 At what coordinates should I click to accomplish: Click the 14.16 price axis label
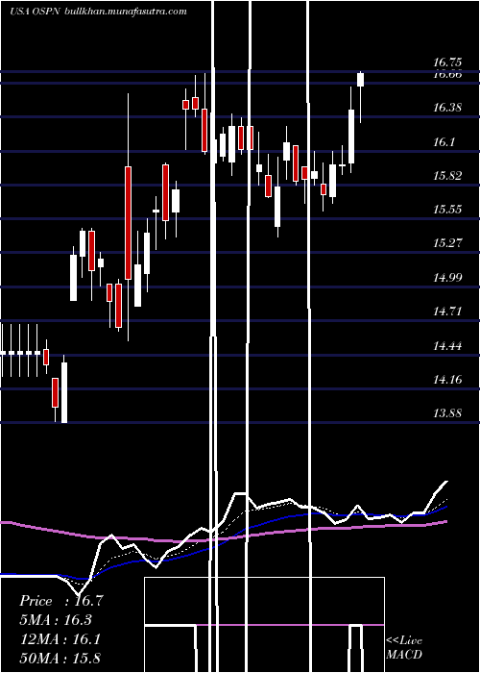[447, 380]
